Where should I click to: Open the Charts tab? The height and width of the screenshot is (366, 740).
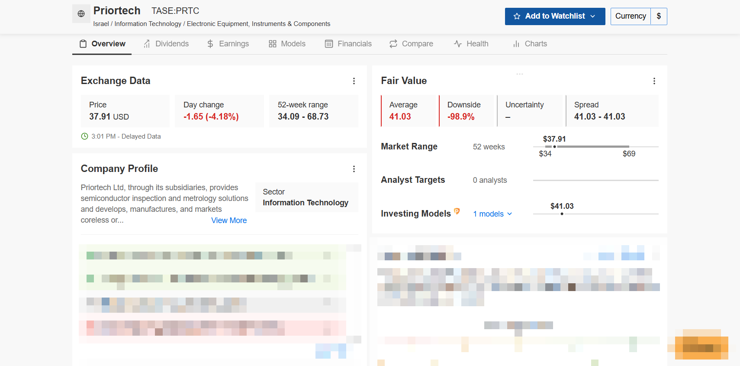click(530, 44)
